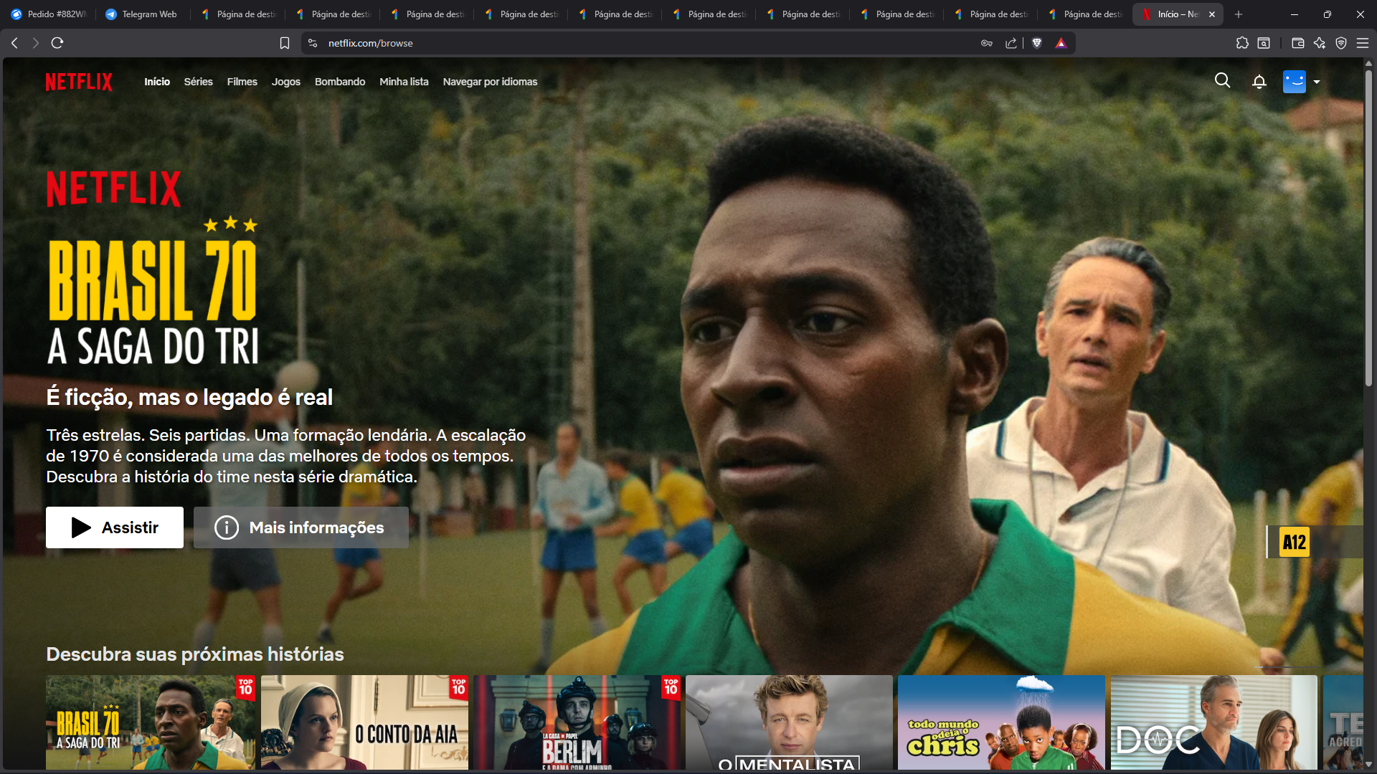This screenshot has width=1377, height=774.
Task: Click the scrollbar up arrow
Action: (1368, 64)
